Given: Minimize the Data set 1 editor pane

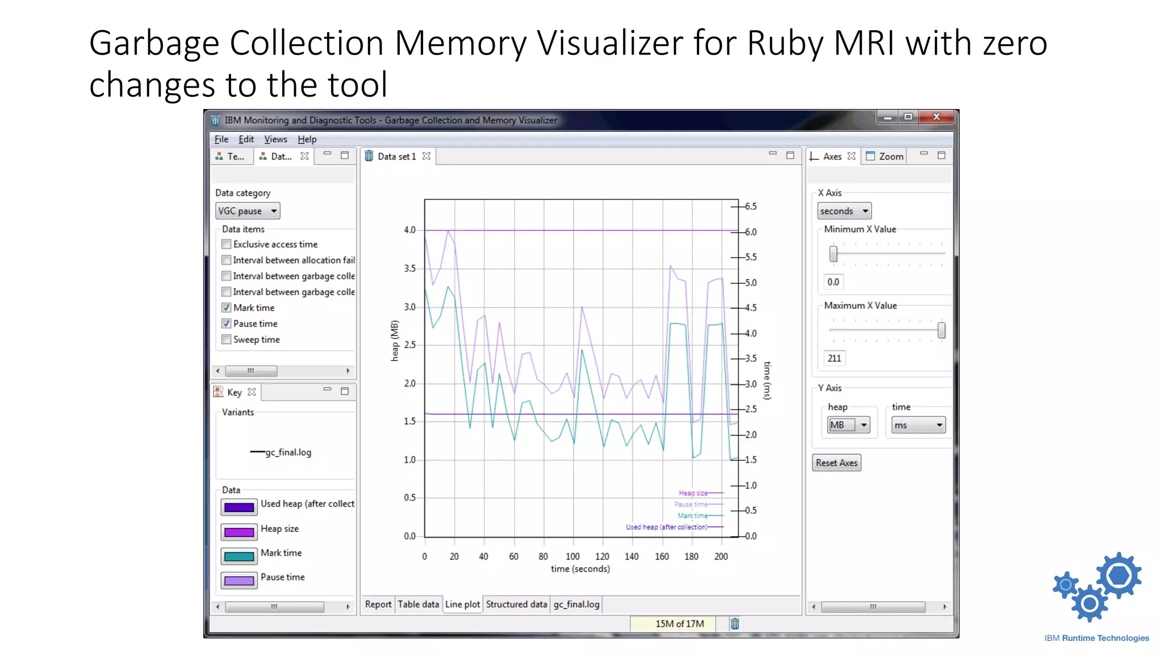Looking at the screenshot, I should (x=772, y=154).
